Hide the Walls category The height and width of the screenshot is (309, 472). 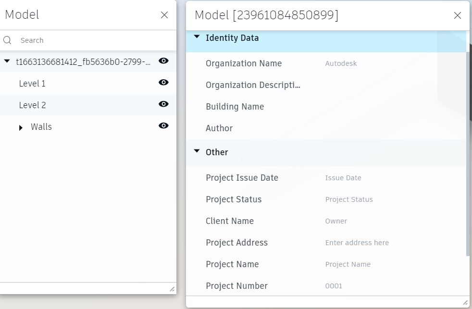pos(163,126)
